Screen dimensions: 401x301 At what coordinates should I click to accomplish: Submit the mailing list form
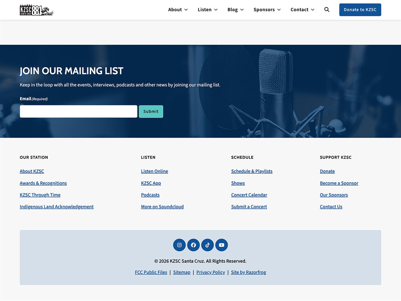(151, 112)
